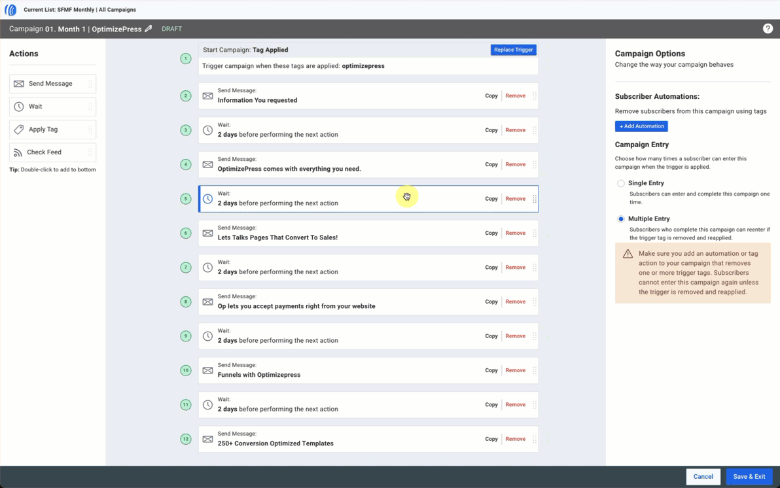Click the clock icon in Wait action
This screenshot has height=488, width=780.
(x=19, y=107)
